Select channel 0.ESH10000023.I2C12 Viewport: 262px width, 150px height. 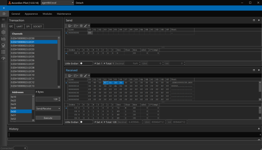tap(34, 82)
